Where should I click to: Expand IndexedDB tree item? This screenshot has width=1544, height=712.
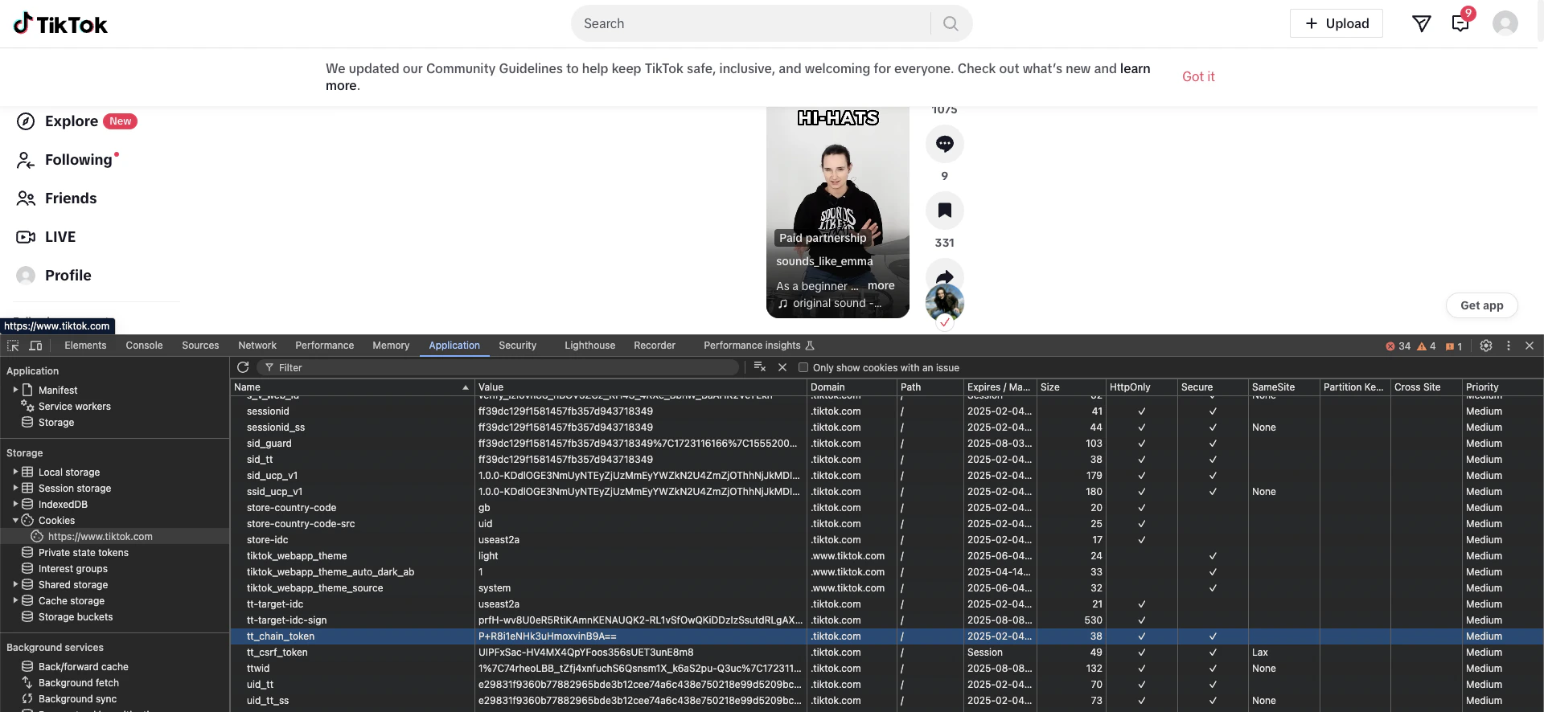[x=15, y=505]
